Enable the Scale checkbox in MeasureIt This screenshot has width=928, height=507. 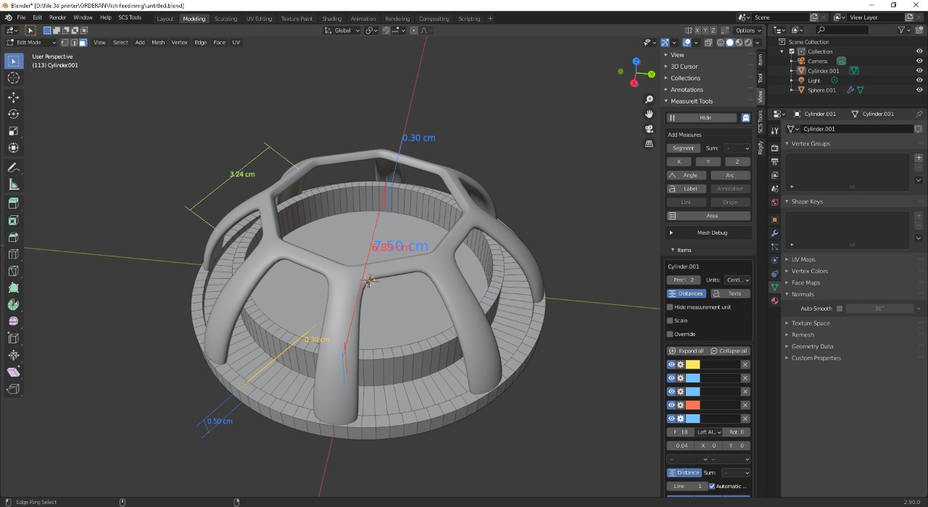click(x=669, y=320)
